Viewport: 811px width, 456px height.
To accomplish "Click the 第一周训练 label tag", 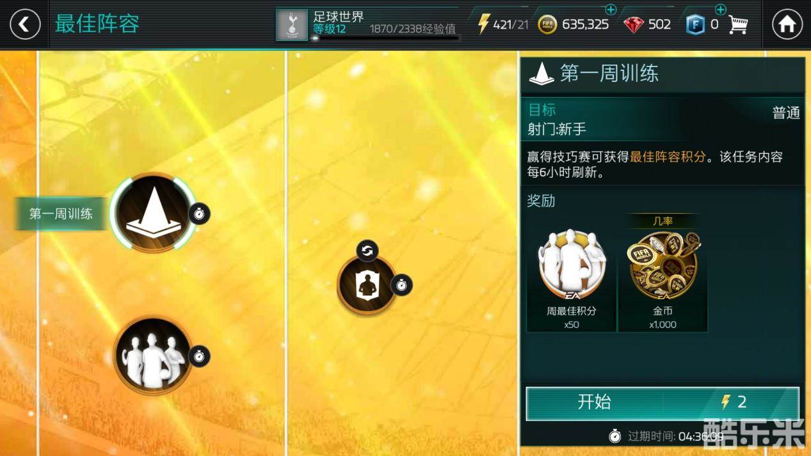I will (x=61, y=214).
